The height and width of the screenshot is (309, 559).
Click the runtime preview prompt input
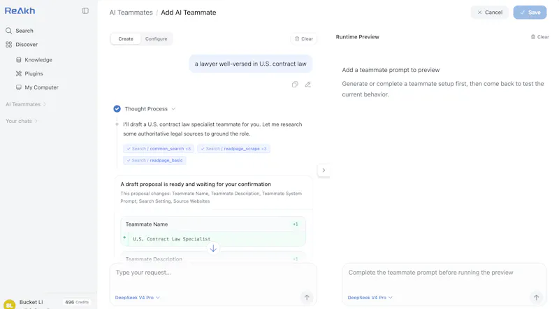444,273
